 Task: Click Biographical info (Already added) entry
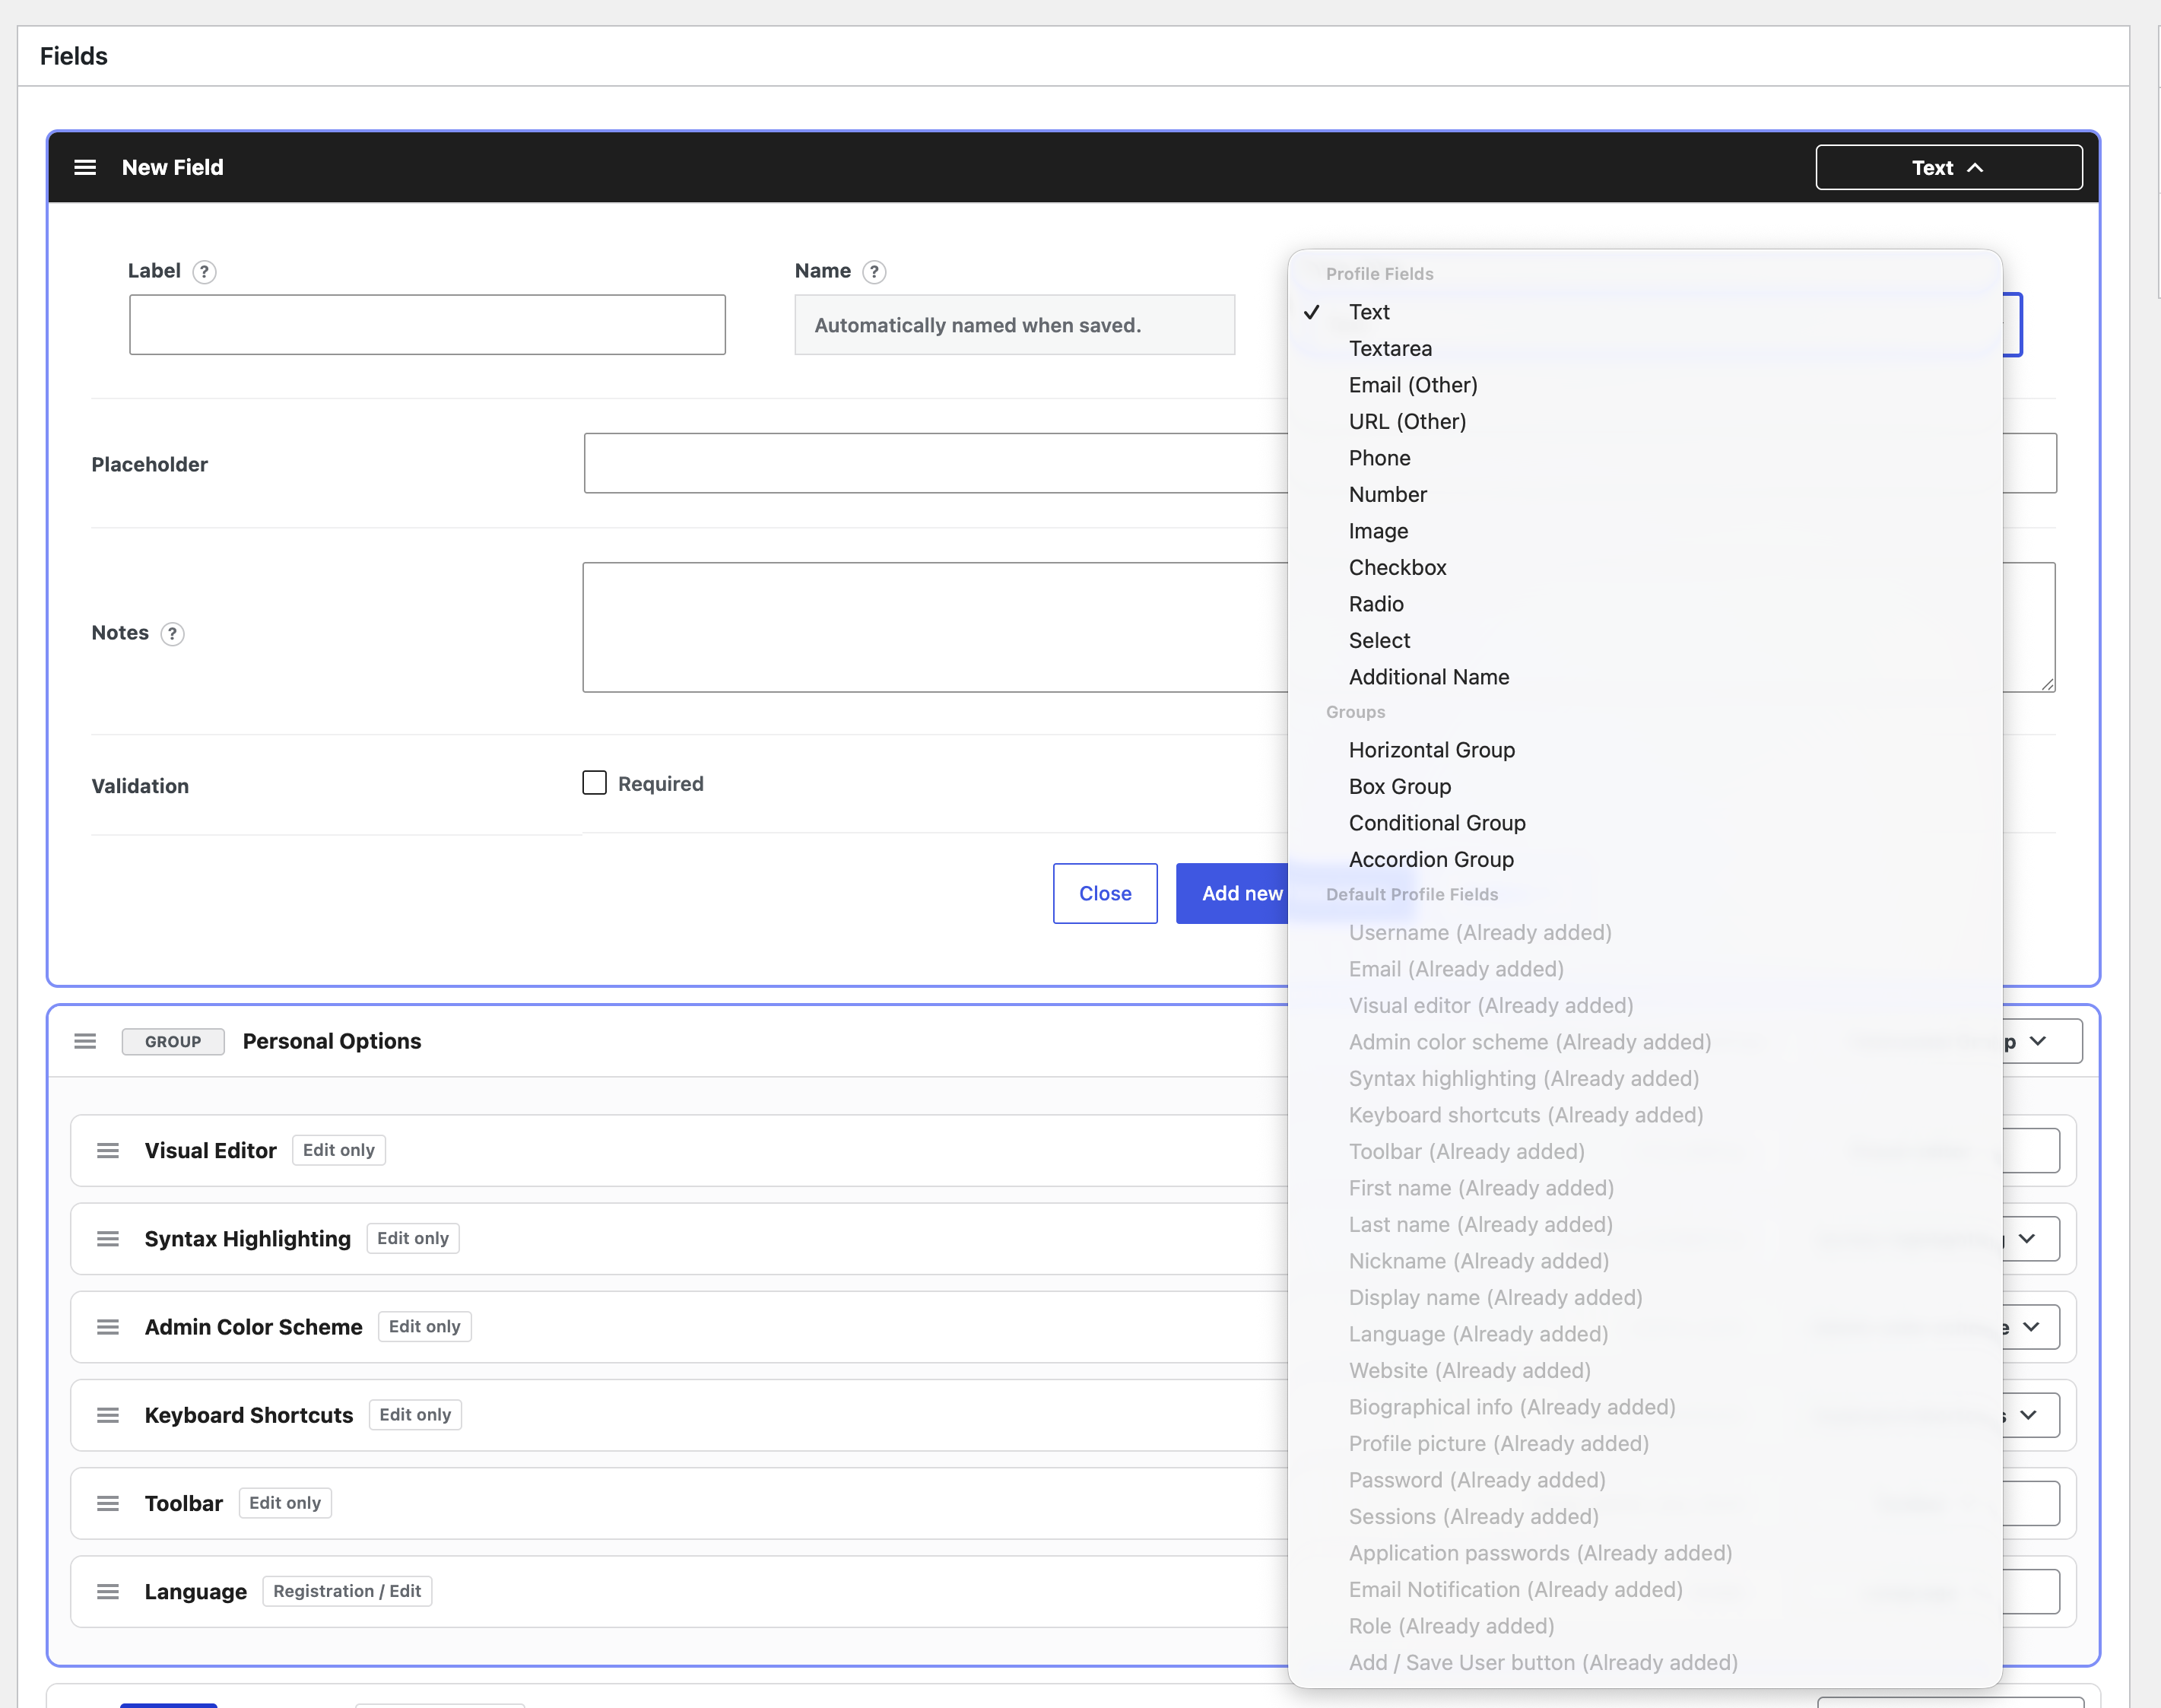coord(1645,1407)
